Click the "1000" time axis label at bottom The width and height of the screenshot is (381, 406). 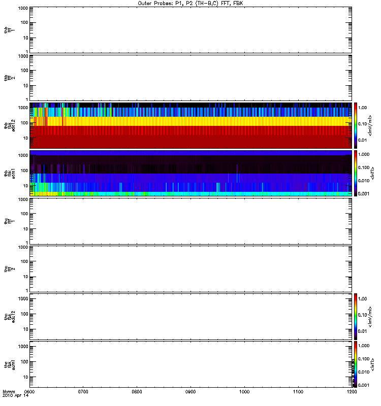click(244, 392)
